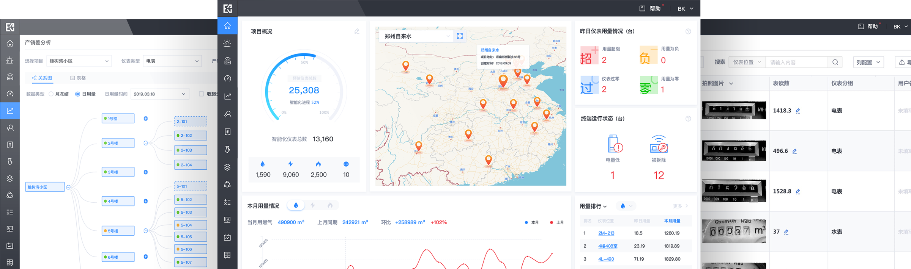Open the 仪表类型 dropdown showing 电表

point(172,61)
